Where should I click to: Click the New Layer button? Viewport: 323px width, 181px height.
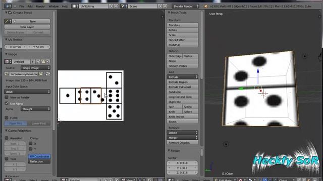(27, 27)
